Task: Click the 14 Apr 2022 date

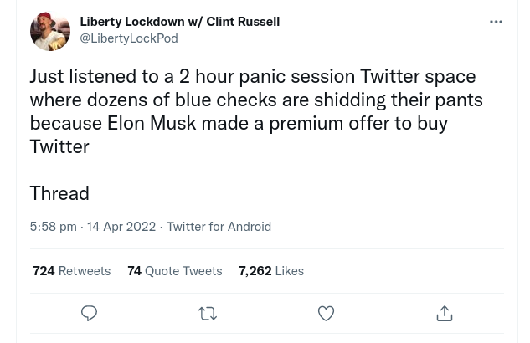Action: 121,227
